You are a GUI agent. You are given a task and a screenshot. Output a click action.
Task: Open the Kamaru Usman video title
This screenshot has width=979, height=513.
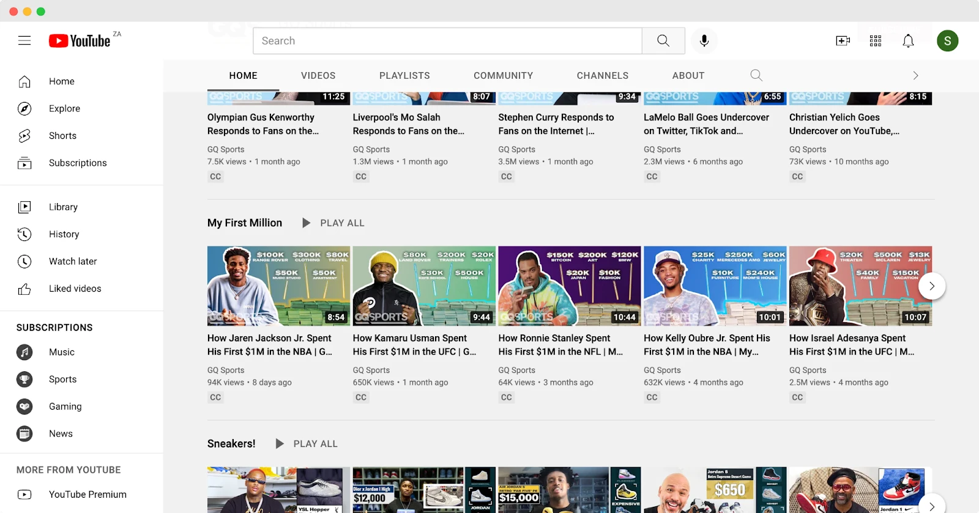[x=415, y=345]
